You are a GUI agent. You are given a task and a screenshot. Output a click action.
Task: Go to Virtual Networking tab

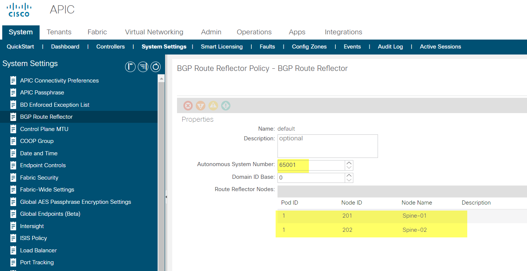coord(154,32)
